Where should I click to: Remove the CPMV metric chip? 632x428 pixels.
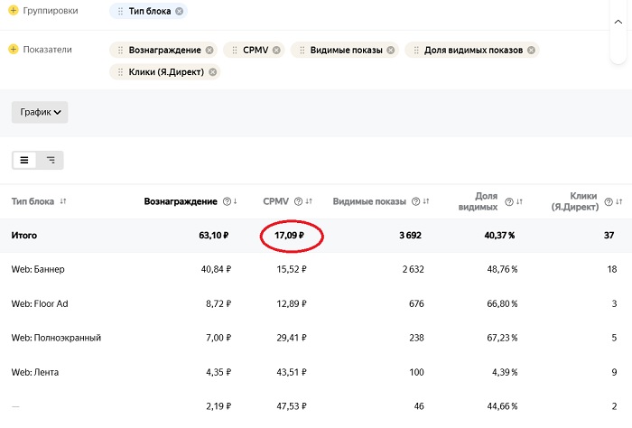[276, 50]
